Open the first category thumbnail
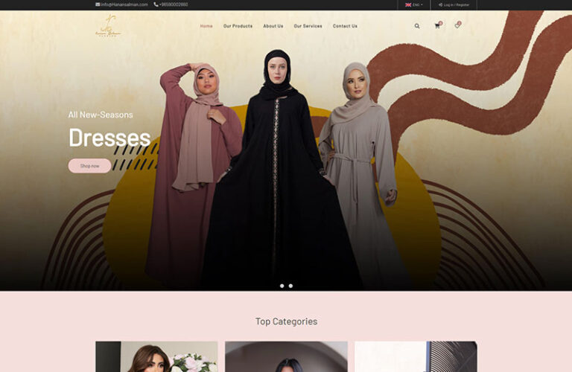572x372 pixels. (156, 357)
